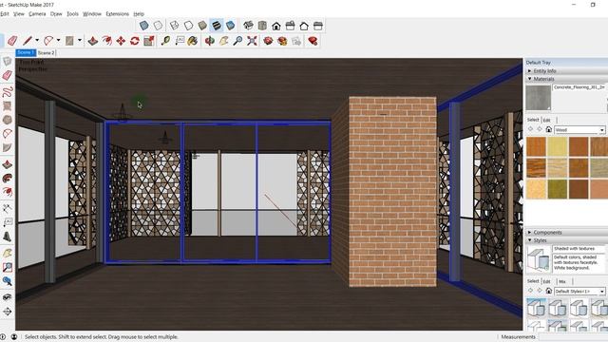The height and width of the screenshot is (342, 608).
Task: Switch to Front view house icon in the top toolbar
Action: coord(276,26)
